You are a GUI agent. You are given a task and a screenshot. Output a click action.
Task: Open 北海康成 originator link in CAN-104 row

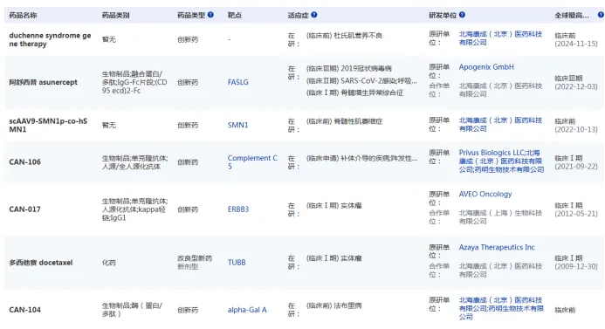click(x=500, y=305)
